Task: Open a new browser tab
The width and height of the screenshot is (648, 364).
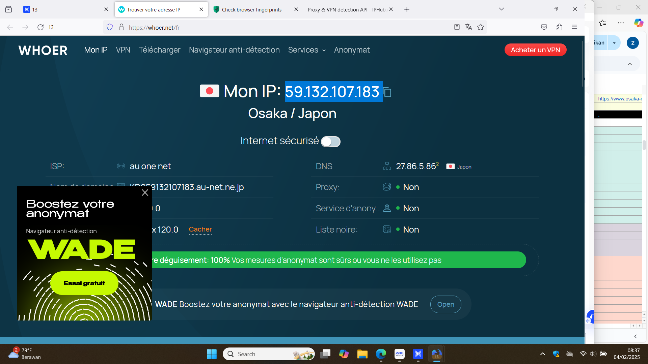Action: pos(407,9)
